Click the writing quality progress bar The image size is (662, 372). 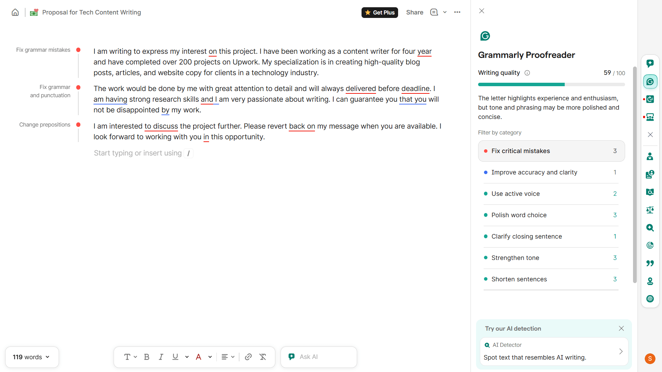(x=551, y=84)
